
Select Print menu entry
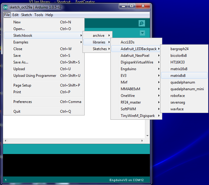coord(44,92)
